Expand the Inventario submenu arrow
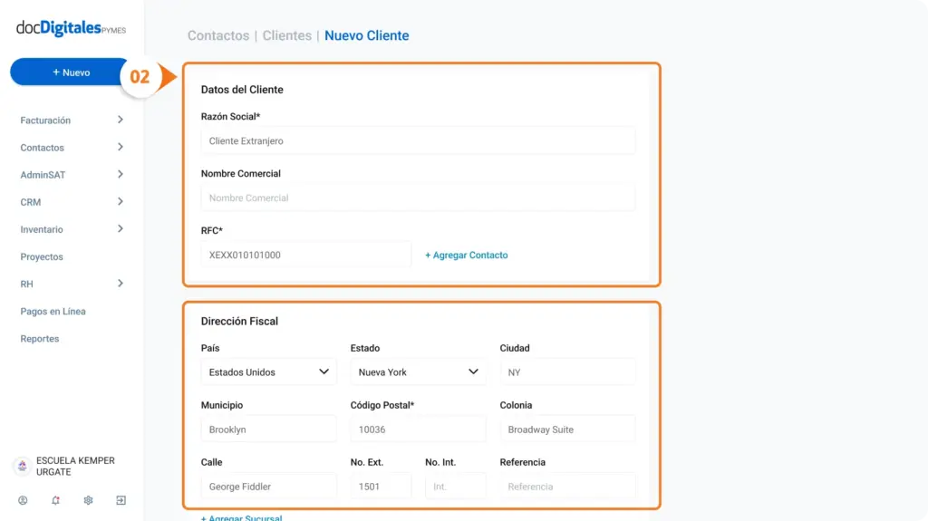The height and width of the screenshot is (521, 928). click(121, 228)
